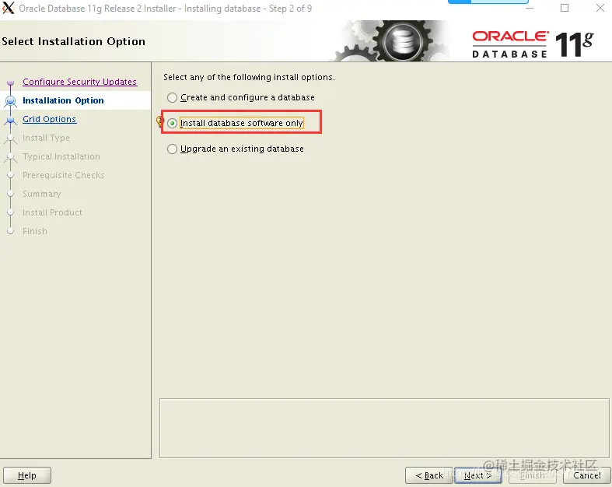Click the empty message text area
Image resolution: width=612 pixels, height=487 pixels.
(384, 428)
